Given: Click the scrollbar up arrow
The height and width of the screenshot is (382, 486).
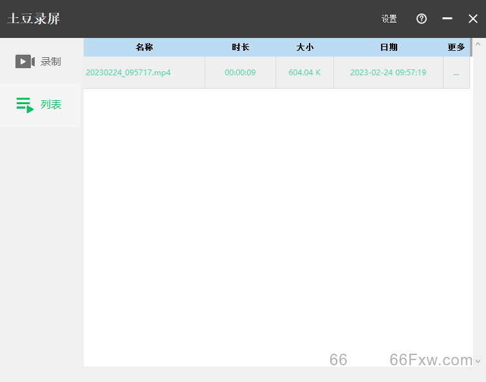Looking at the screenshot, I should coord(478,43).
